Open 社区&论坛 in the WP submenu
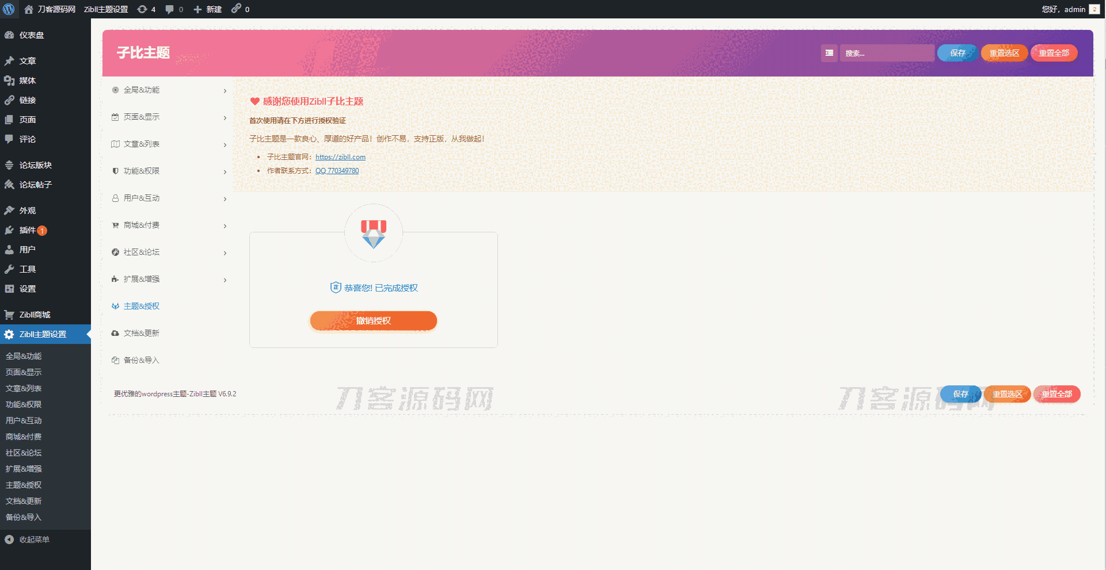The width and height of the screenshot is (1106, 570). pyautogui.click(x=24, y=453)
